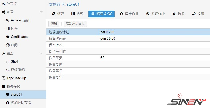Screen dimensions: 210x108
Task: Open 仪表板 in the sidebar
Action: 23,4
